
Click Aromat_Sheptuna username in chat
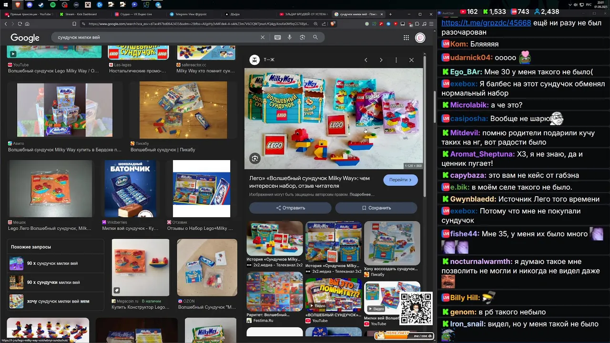click(x=482, y=154)
